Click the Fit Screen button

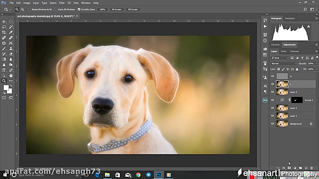pyautogui.click(x=117, y=9)
